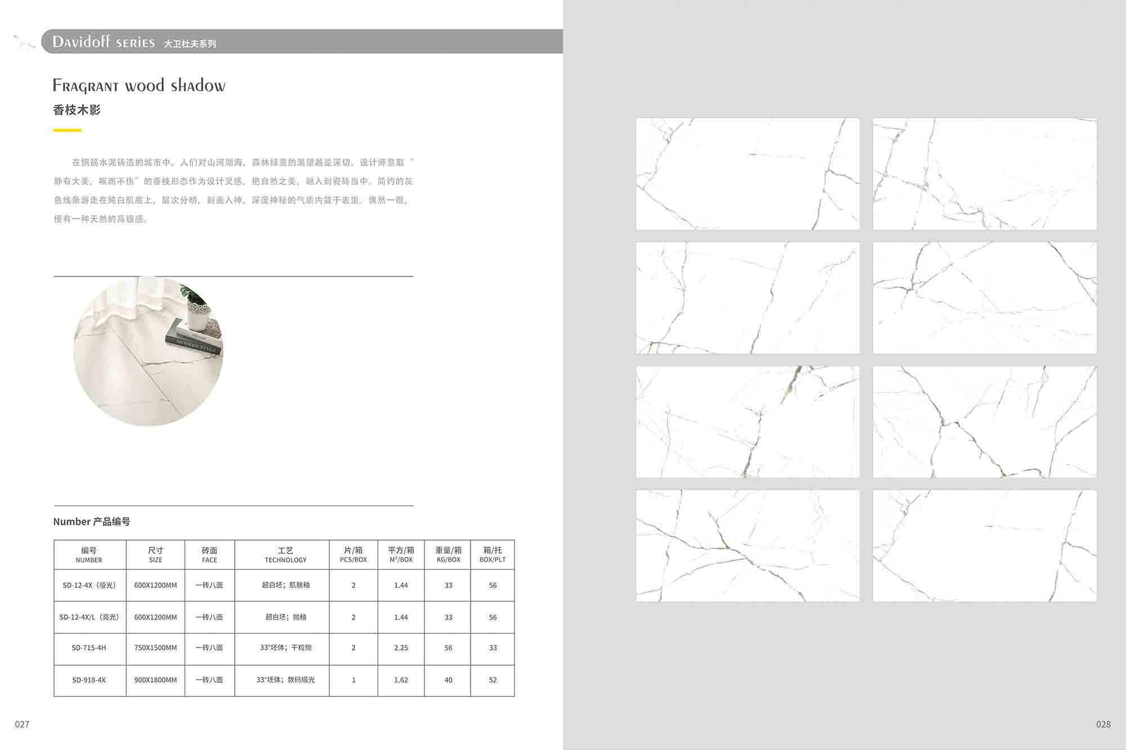Click the "750X1500MM" size cell

(155, 648)
